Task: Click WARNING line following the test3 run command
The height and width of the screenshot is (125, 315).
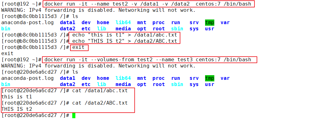Action: (x=98, y=66)
